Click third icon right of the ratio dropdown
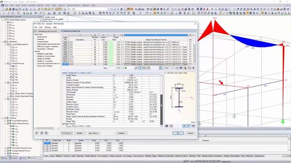Screen dimensions: 291x163 [185, 68]
